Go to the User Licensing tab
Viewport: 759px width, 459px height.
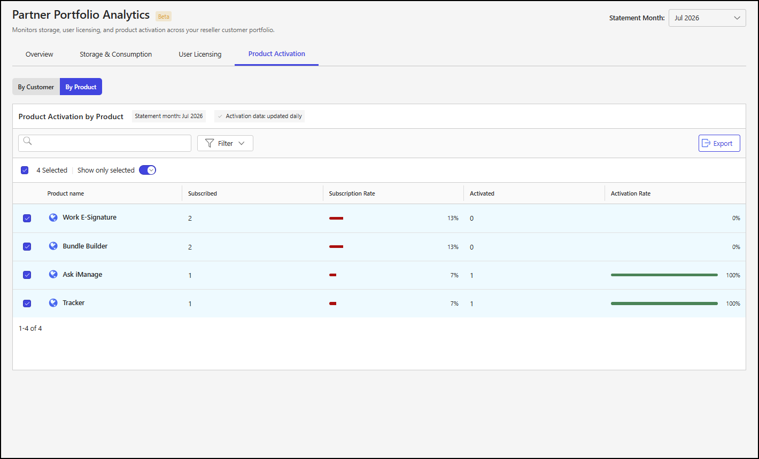pyautogui.click(x=200, y=54)
